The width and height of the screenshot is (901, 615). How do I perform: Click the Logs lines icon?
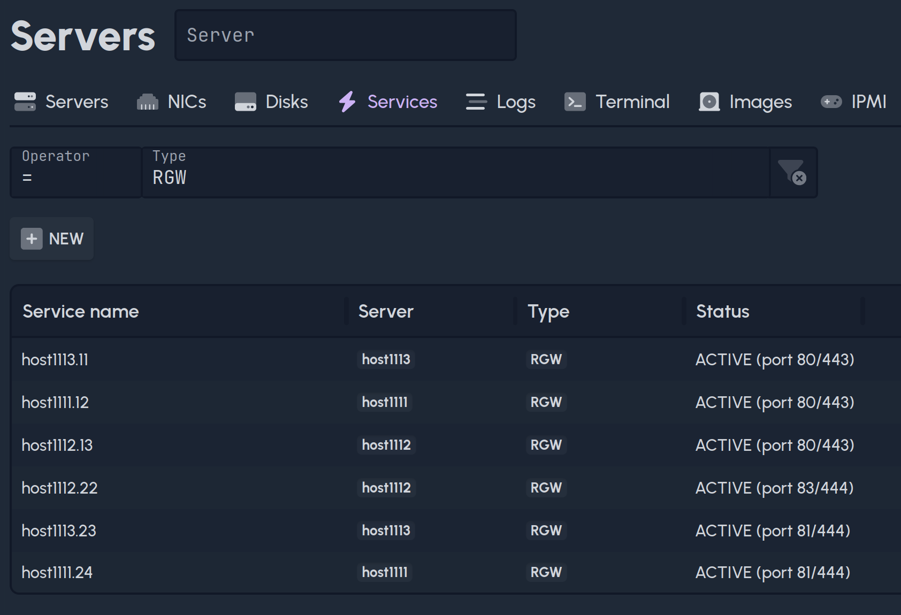click(x=476, y=102)
